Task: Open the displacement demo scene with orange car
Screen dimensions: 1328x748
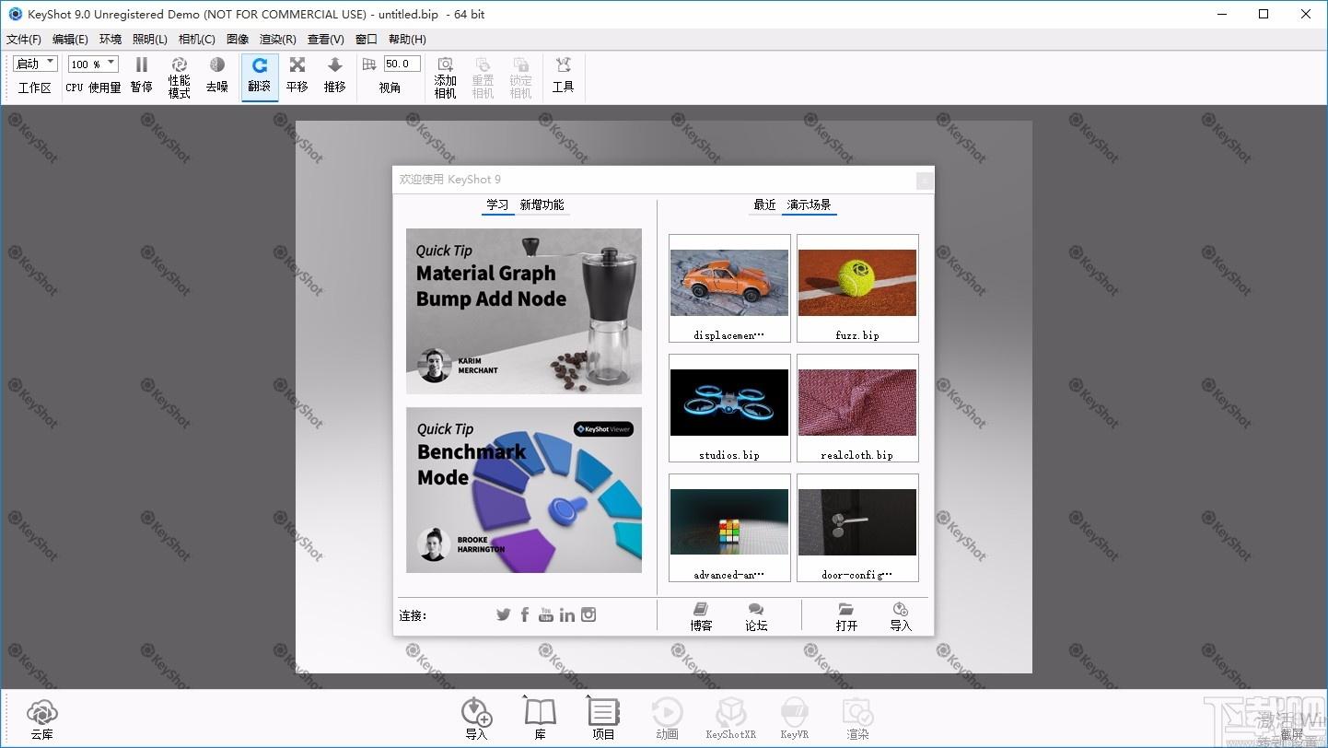Action: pyautogui.click(x=729, y=288)
